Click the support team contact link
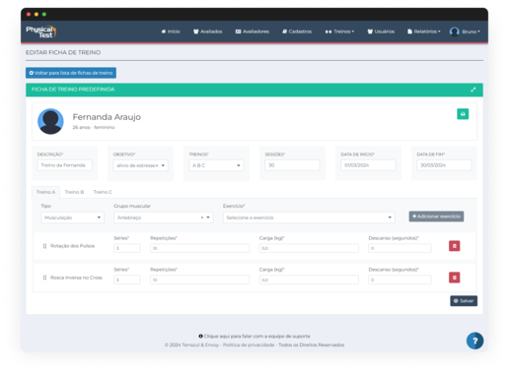 pyautogui.click(x=254, y=336)
